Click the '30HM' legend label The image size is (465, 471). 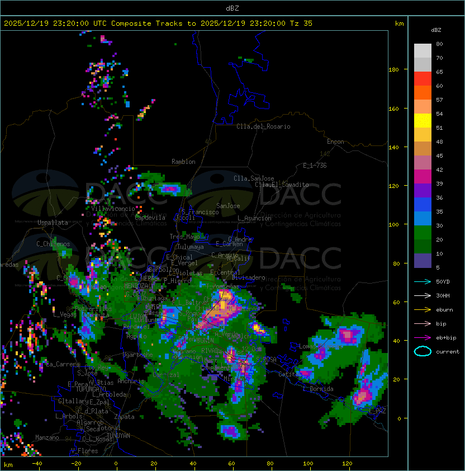(443, 295)
